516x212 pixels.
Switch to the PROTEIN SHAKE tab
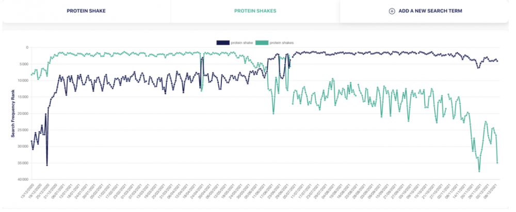[86, 11]
